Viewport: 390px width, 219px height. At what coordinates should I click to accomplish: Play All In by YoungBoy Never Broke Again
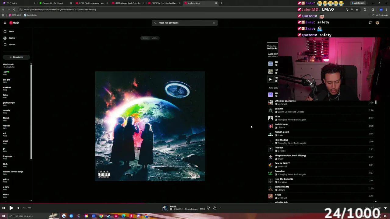click(x=321, y=118)
